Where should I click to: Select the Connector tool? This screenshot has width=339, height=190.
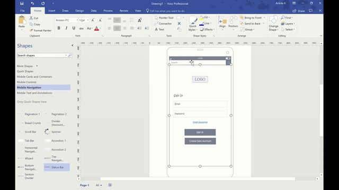pyautogui.click(x=163, y=23)
